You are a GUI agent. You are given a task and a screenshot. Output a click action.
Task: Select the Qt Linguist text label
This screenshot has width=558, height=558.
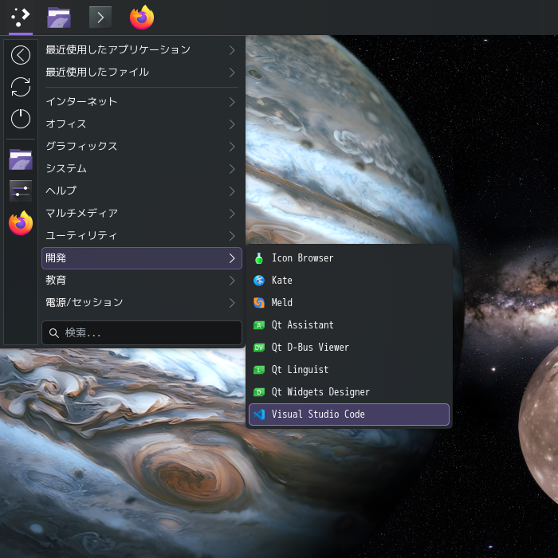(300, 370)
